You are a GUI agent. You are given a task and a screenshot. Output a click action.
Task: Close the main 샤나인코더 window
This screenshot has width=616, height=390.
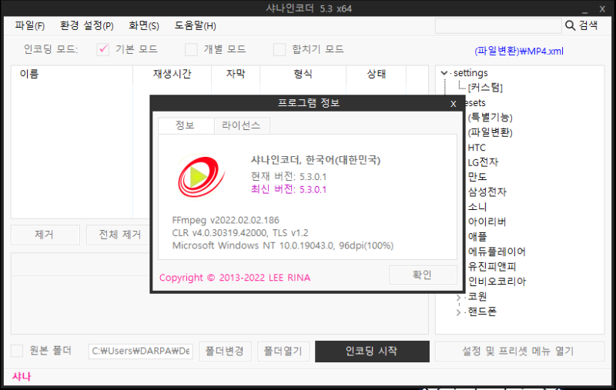coord(602,8)
